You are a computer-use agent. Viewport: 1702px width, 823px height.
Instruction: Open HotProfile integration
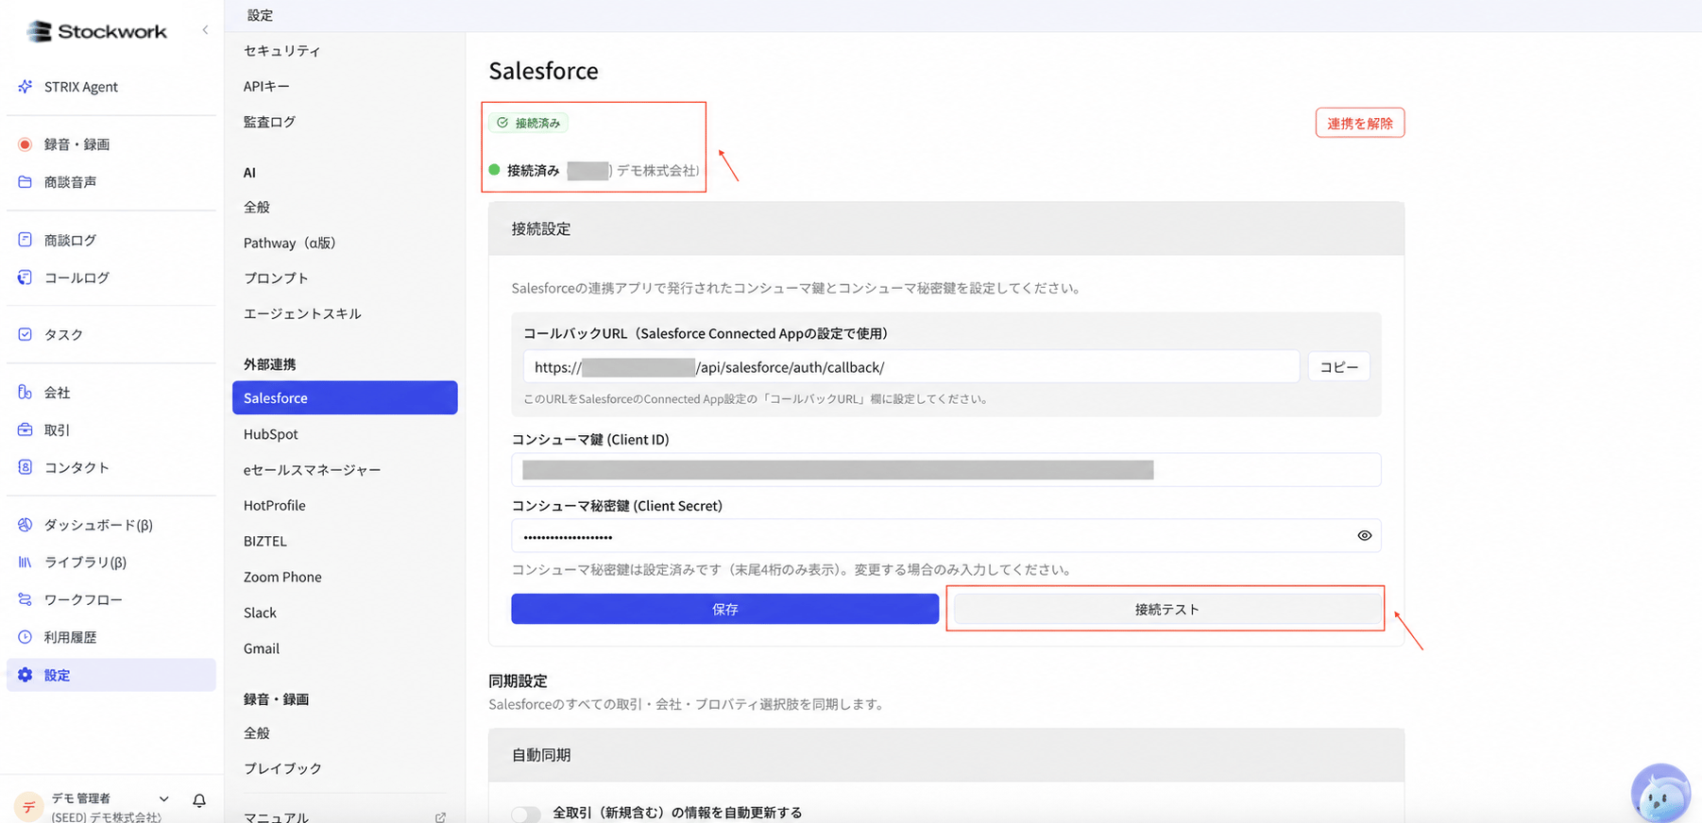click(275, 506)
